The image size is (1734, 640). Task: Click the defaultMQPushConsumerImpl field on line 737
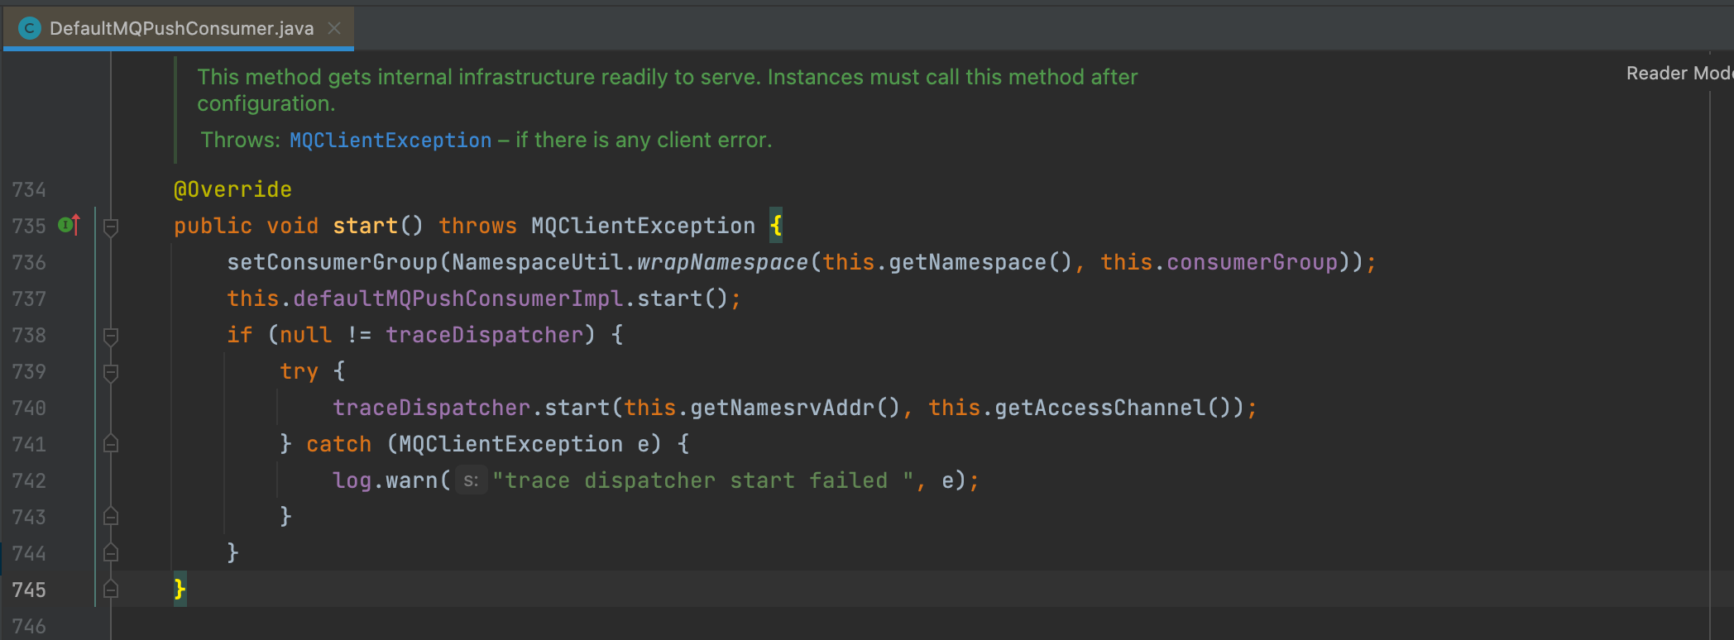click(x=457, y=299)
